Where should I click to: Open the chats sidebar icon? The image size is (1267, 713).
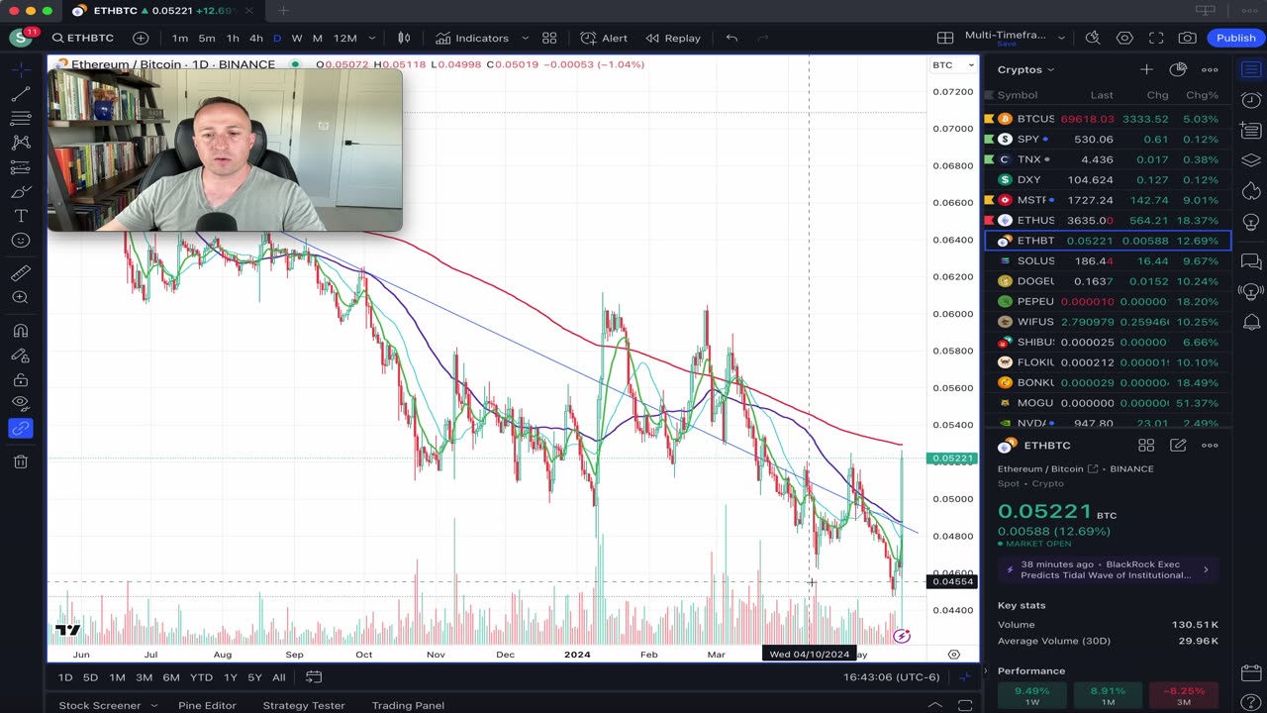click(1251, 261)
